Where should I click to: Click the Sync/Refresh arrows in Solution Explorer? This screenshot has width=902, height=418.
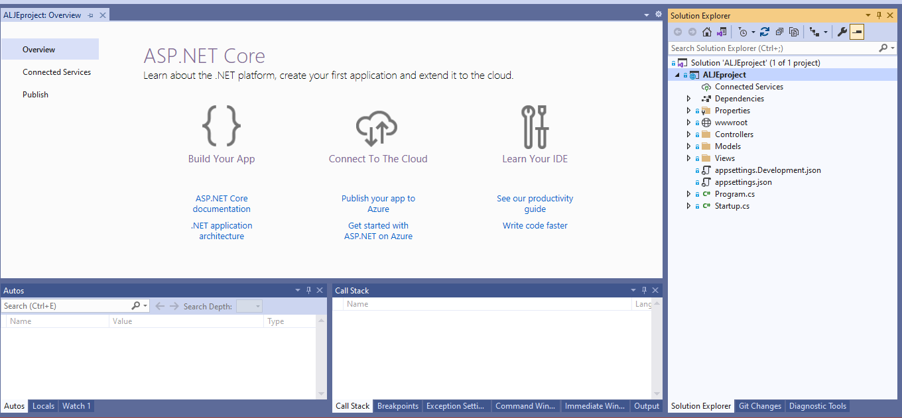(x=765, y=32)
